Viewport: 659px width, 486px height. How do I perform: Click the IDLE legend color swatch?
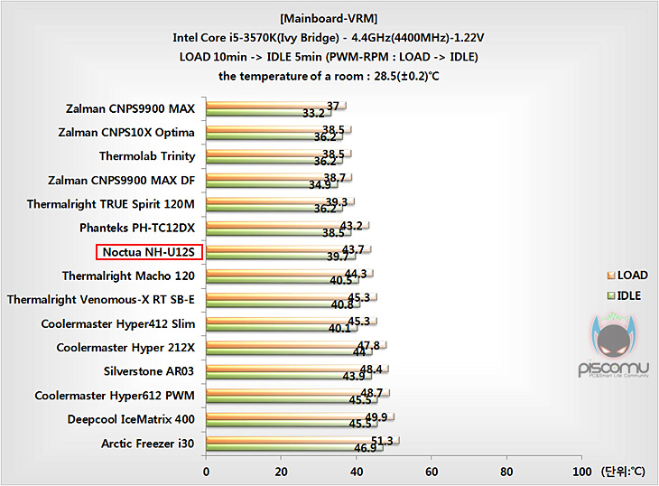tap(611, 296)
